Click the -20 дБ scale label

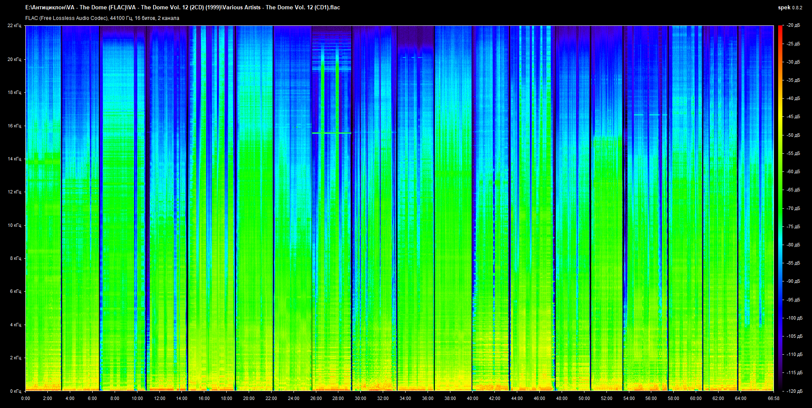793,25
